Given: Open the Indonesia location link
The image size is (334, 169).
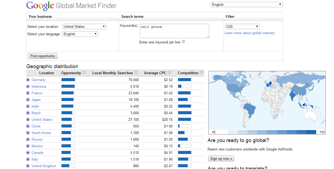Looking at the screenshot, I should pyautogui.click(x=39, y=86).
